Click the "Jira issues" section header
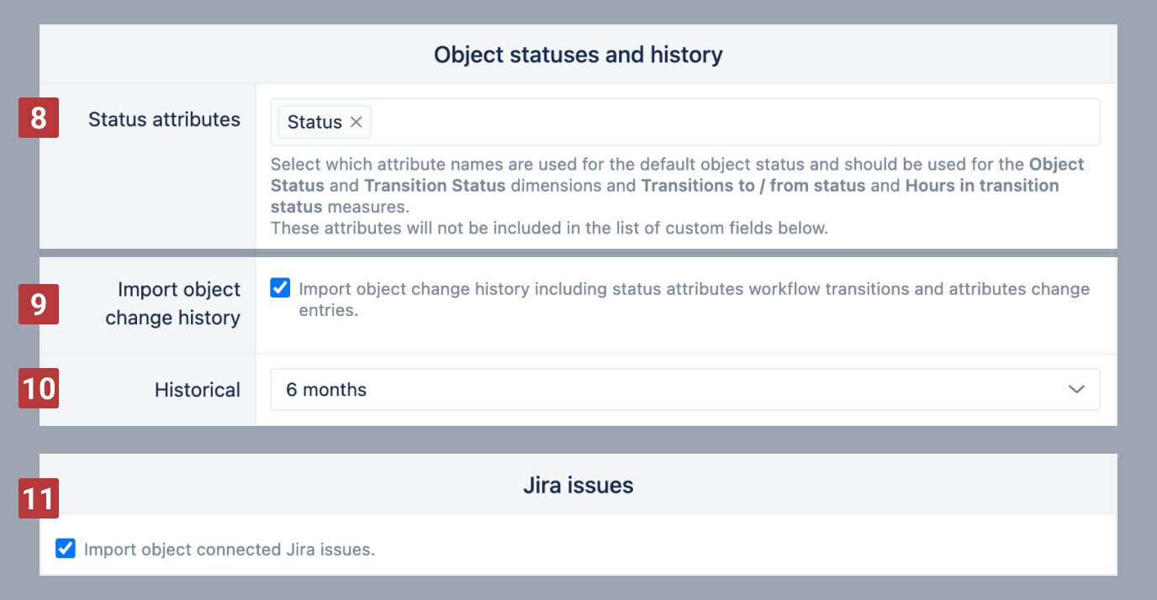1157x600 pixels. (x=578, y=485)
